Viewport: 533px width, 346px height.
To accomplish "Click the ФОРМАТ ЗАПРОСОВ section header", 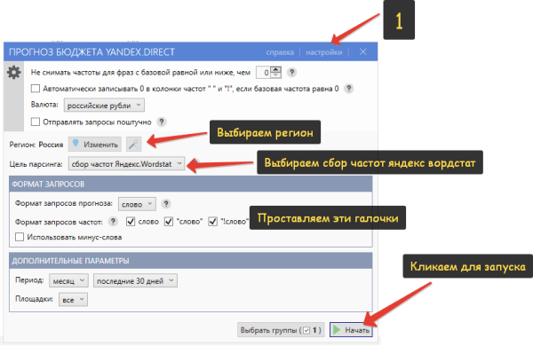I will [x=191, y=184].
